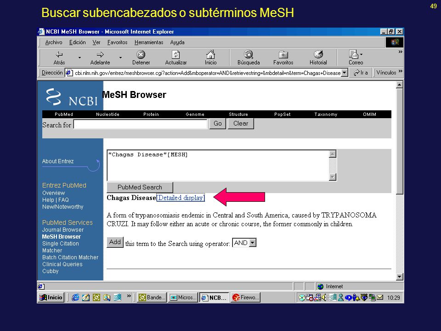The height and width of the screenshot is (331, 441).
Task: Click the Taxonomy database tab
Action: coord(326,114)
